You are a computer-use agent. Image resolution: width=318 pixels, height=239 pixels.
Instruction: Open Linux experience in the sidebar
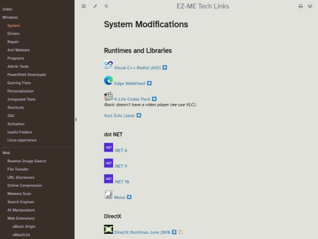22,140
